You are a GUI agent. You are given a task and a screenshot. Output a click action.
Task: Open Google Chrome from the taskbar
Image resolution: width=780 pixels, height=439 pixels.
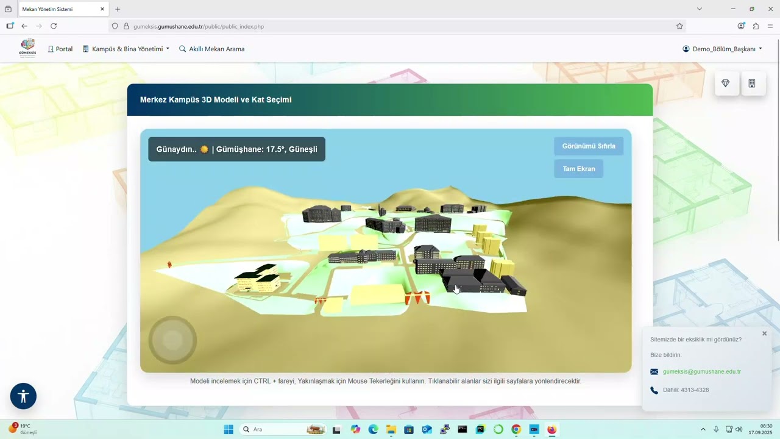[x=516, y=429]
